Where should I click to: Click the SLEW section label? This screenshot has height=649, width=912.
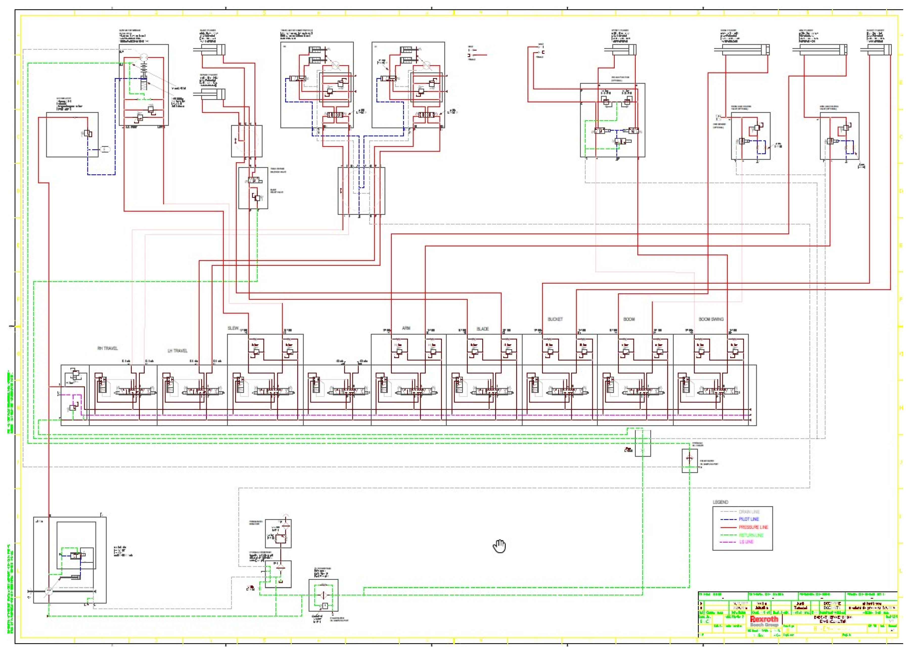[233, 328]
